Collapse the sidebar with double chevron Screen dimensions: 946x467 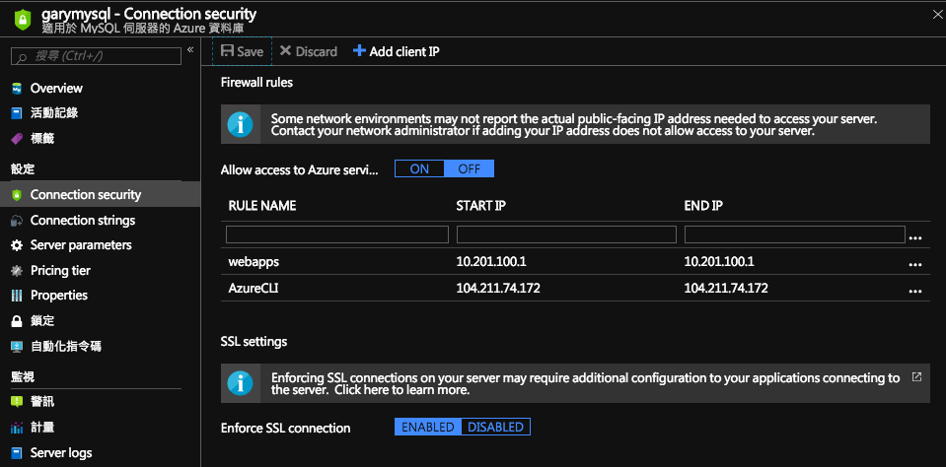190,49
